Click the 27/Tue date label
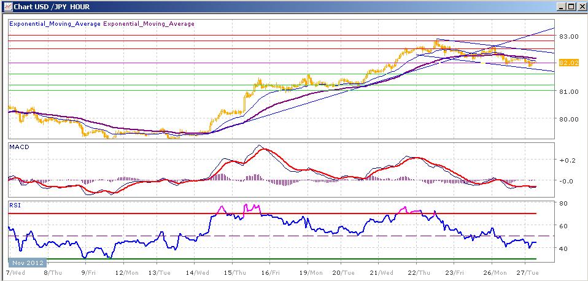The width and height of the screenshot is (588, 281). click(x=528, y=272)
